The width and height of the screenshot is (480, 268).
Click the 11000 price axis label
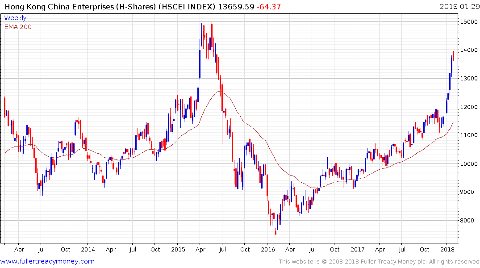point(468,135)
